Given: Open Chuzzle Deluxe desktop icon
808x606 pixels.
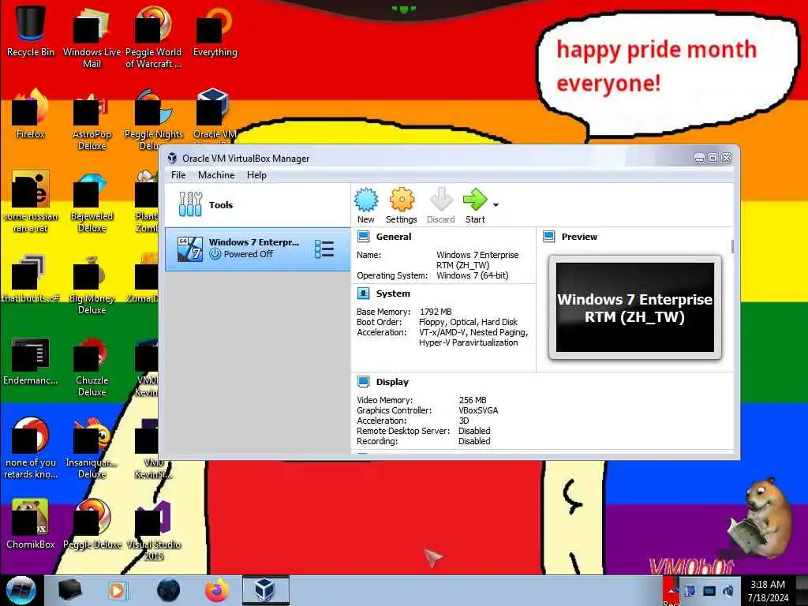Looking at the screenshot, I should tap(92, 365).
